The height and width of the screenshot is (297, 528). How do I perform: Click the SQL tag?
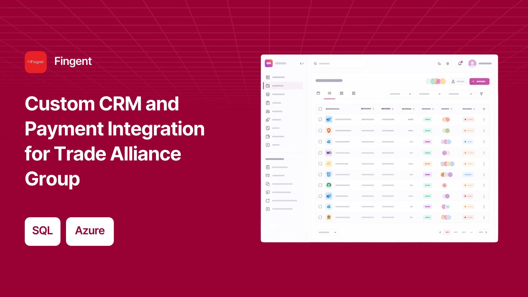coord(43,232)
